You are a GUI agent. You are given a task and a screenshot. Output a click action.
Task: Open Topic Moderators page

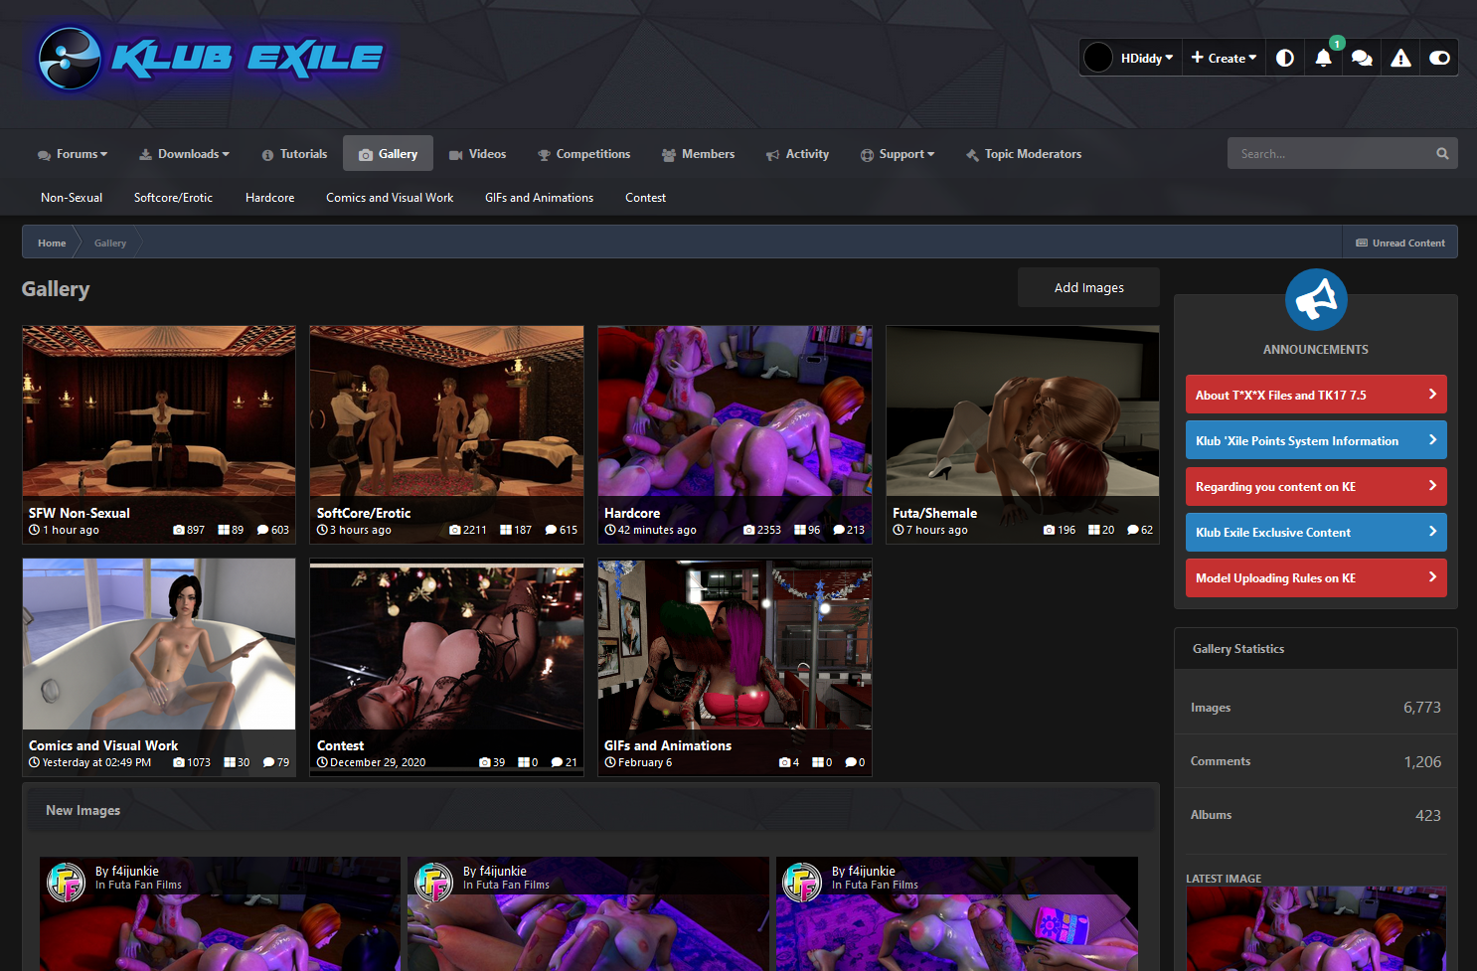click(1024, 154)
